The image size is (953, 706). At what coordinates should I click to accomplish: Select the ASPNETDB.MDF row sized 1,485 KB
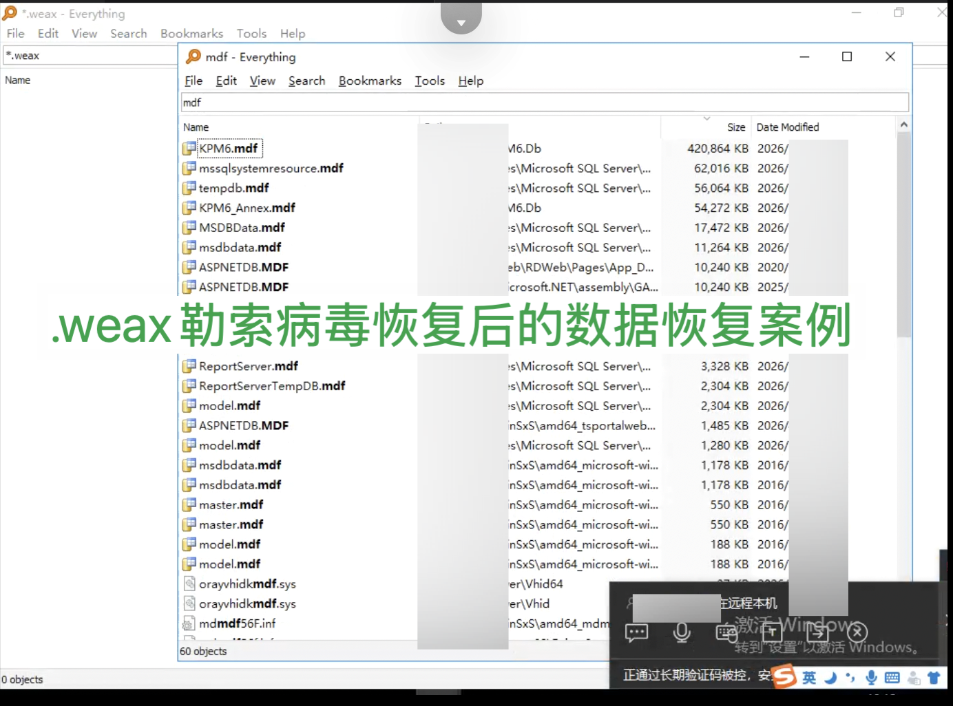(538, 426)
